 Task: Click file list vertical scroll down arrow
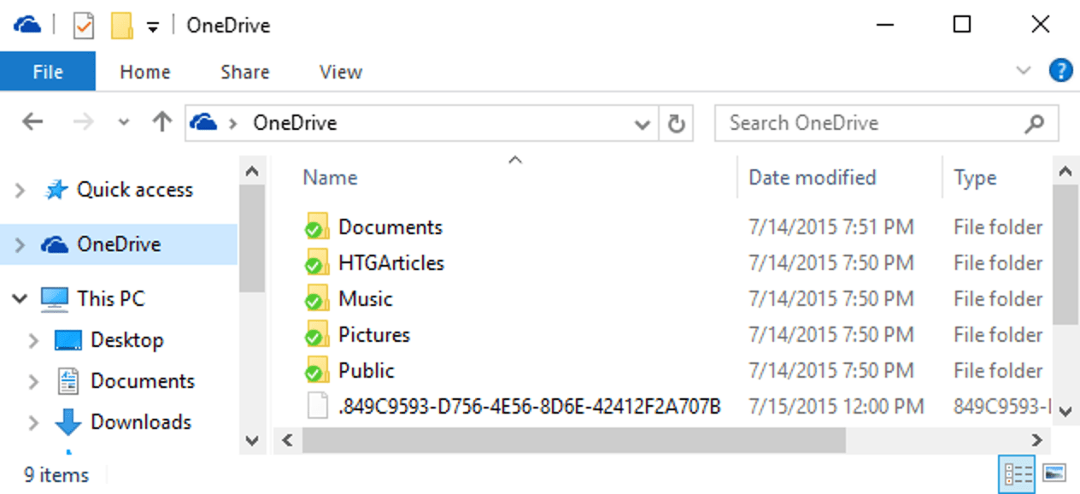1065,411
